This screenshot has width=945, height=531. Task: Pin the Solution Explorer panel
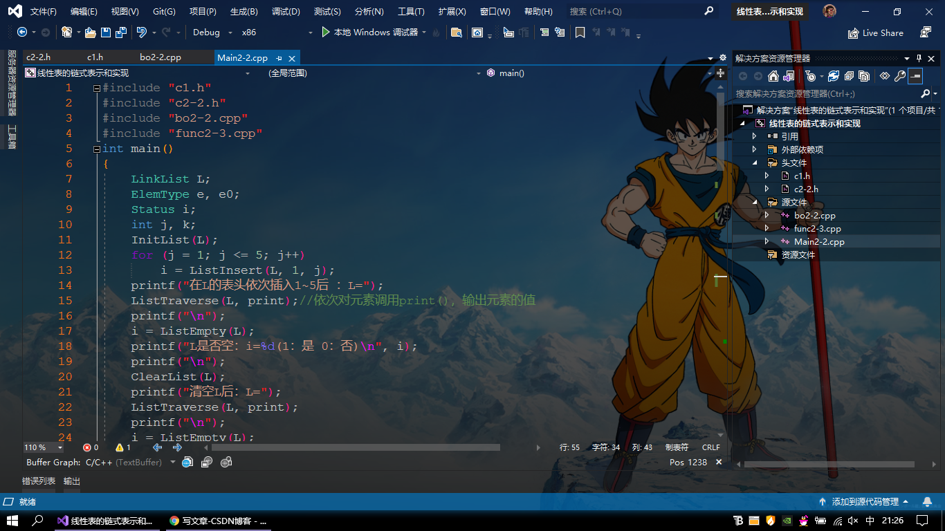(919, 59)
